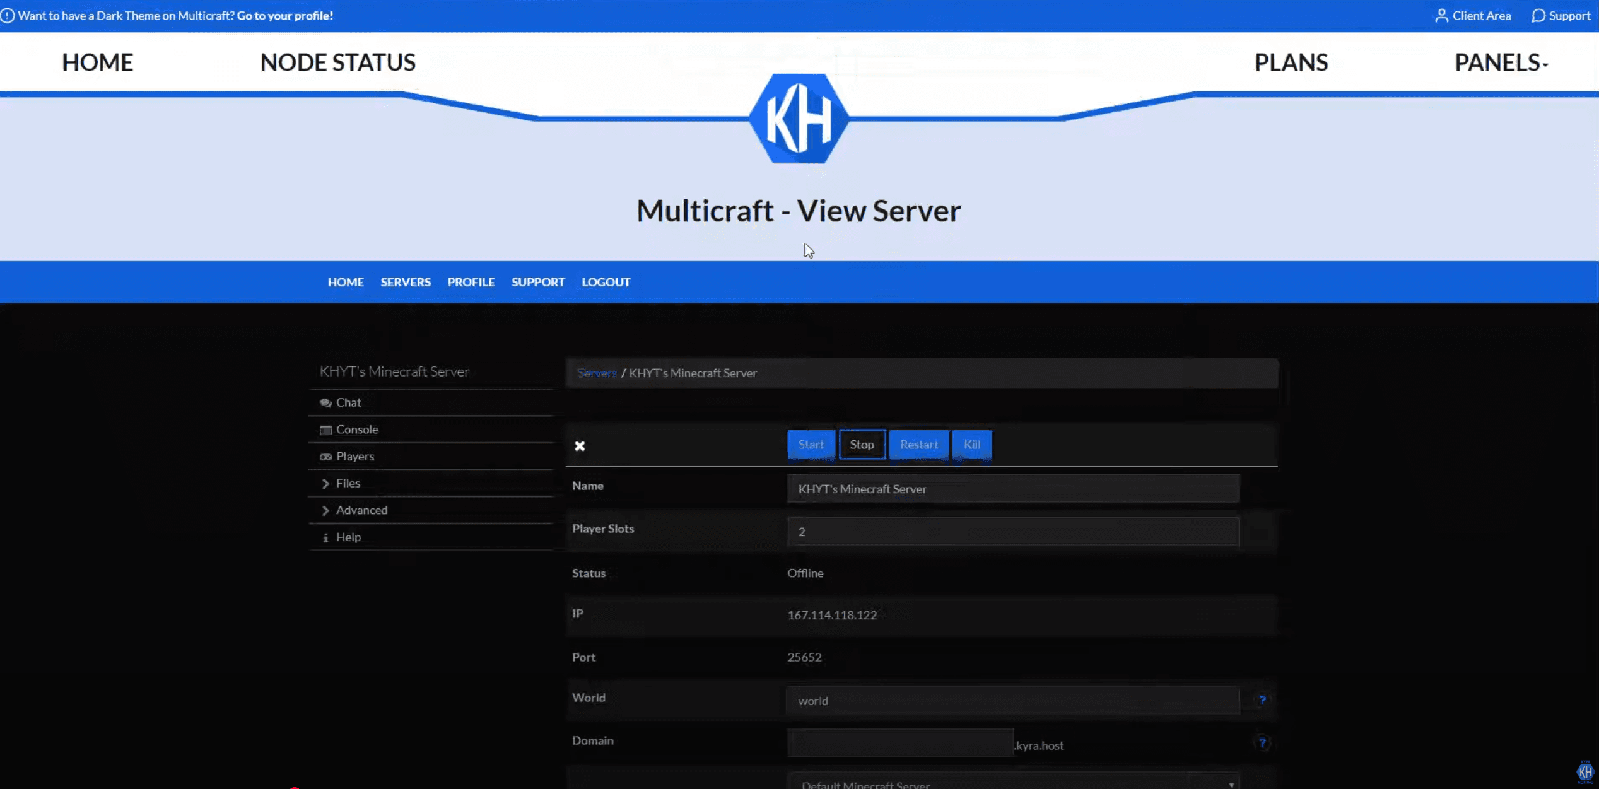Click the World field help question mark
This screenshot has height=789, width=1599.
click(x=1262, y=700)
